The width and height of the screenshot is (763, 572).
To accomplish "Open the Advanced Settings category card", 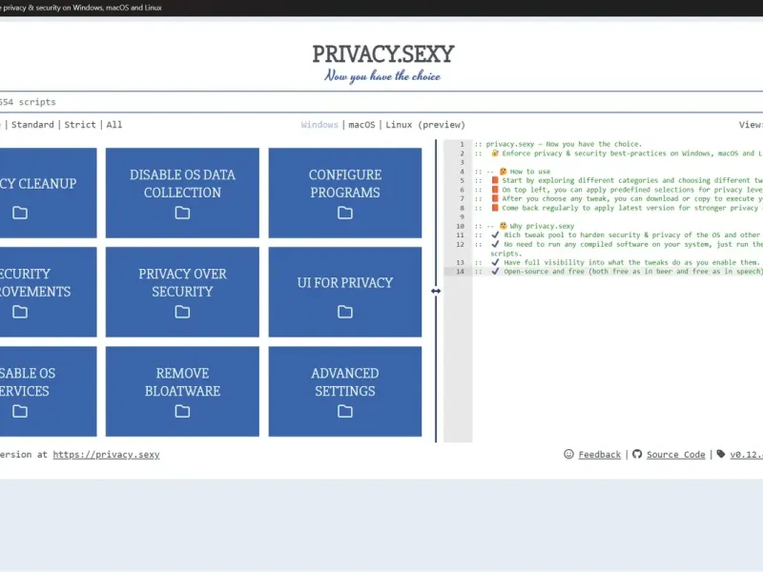I will pos(345,391).
